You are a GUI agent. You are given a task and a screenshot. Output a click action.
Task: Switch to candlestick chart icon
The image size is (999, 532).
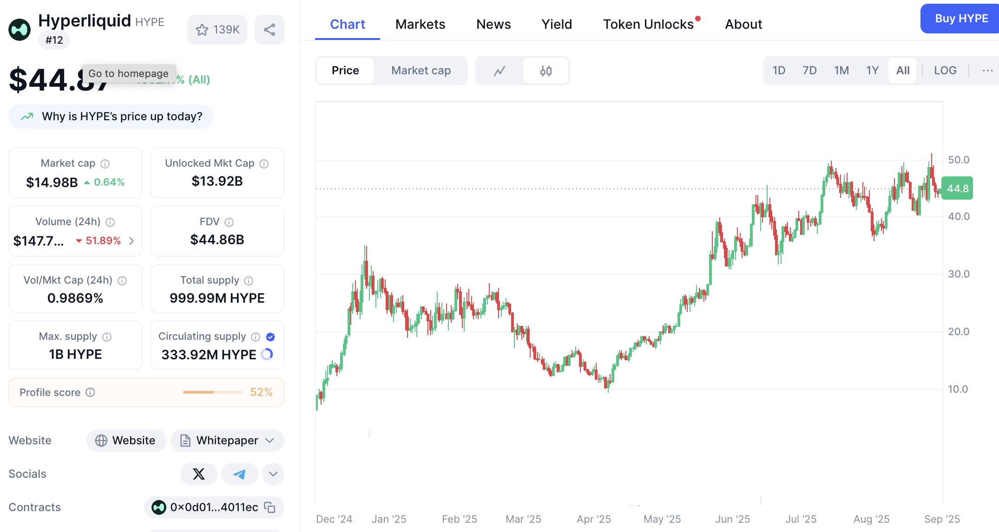point(546,71)
